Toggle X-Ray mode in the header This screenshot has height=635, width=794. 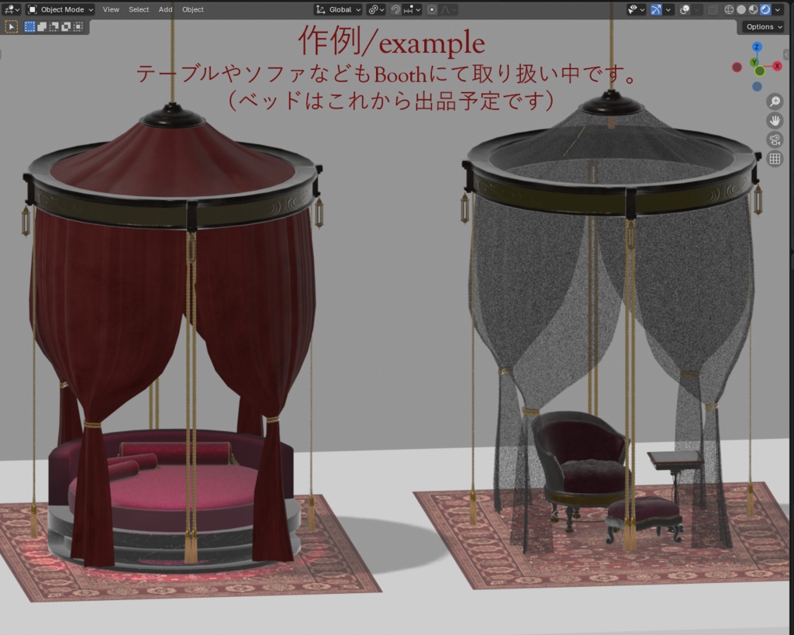(x=713, y=9)
